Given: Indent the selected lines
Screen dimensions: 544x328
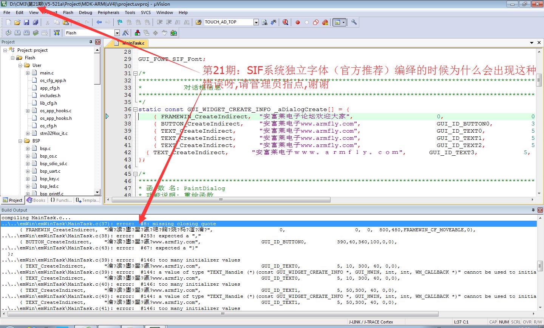Looking at the screenshot, I should point(159,22).
